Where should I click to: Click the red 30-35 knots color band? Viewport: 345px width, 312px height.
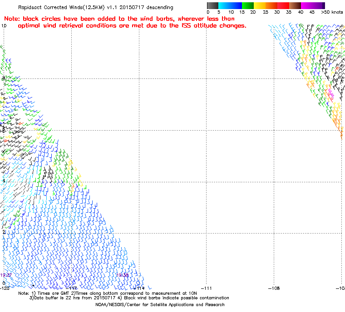click(283, 5)
